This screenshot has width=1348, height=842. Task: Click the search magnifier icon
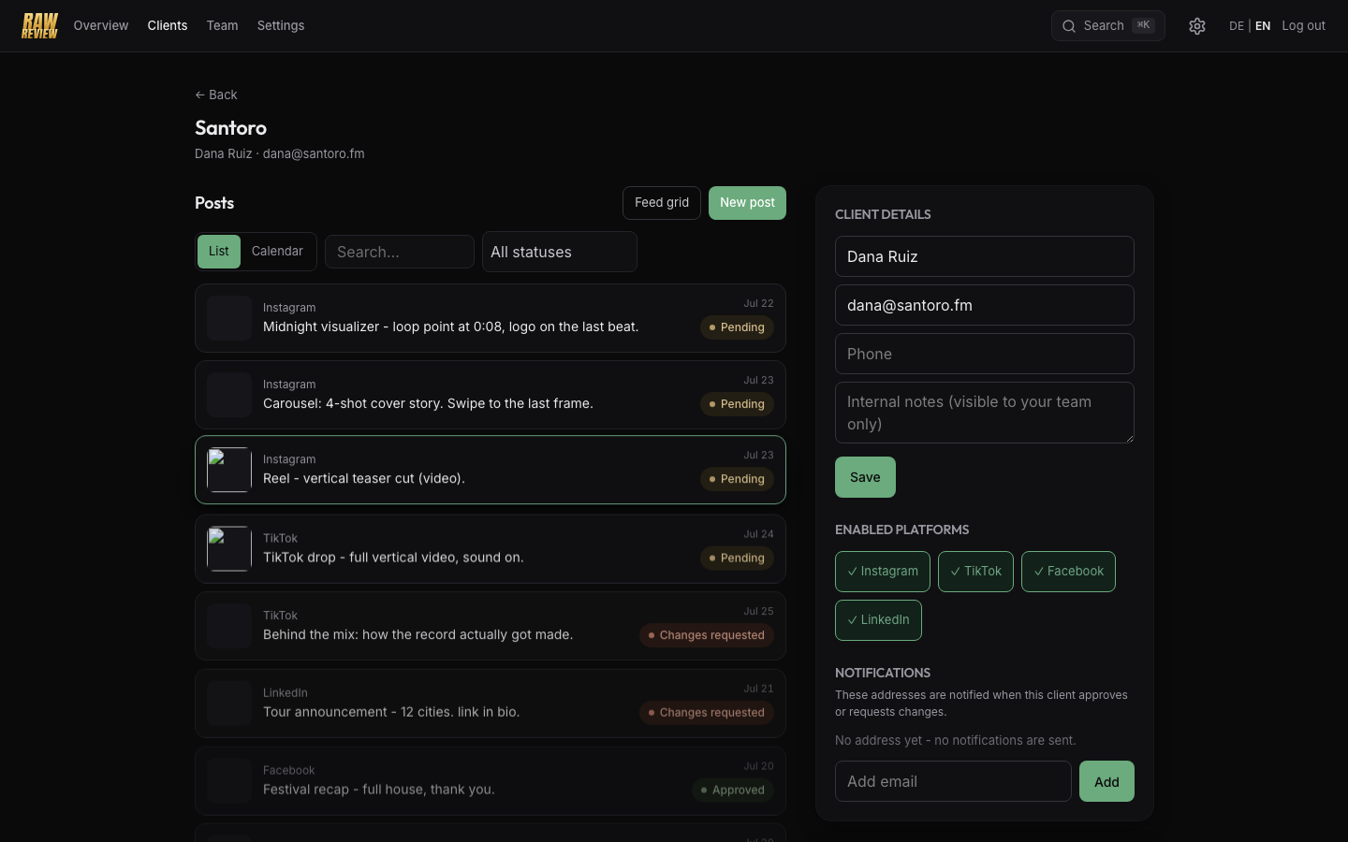tap(1069, 26)
